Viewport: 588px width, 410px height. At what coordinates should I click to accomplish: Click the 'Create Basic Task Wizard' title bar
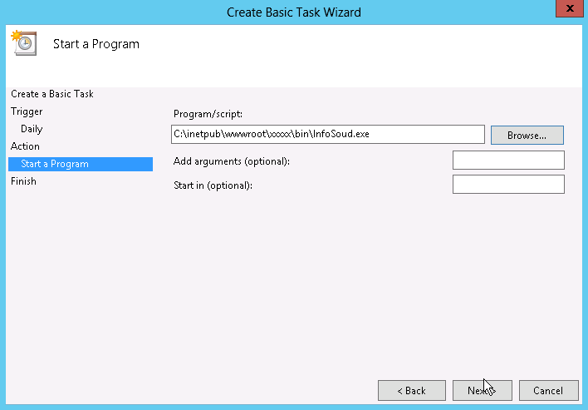pyautogui.click(x=294, y=12)
